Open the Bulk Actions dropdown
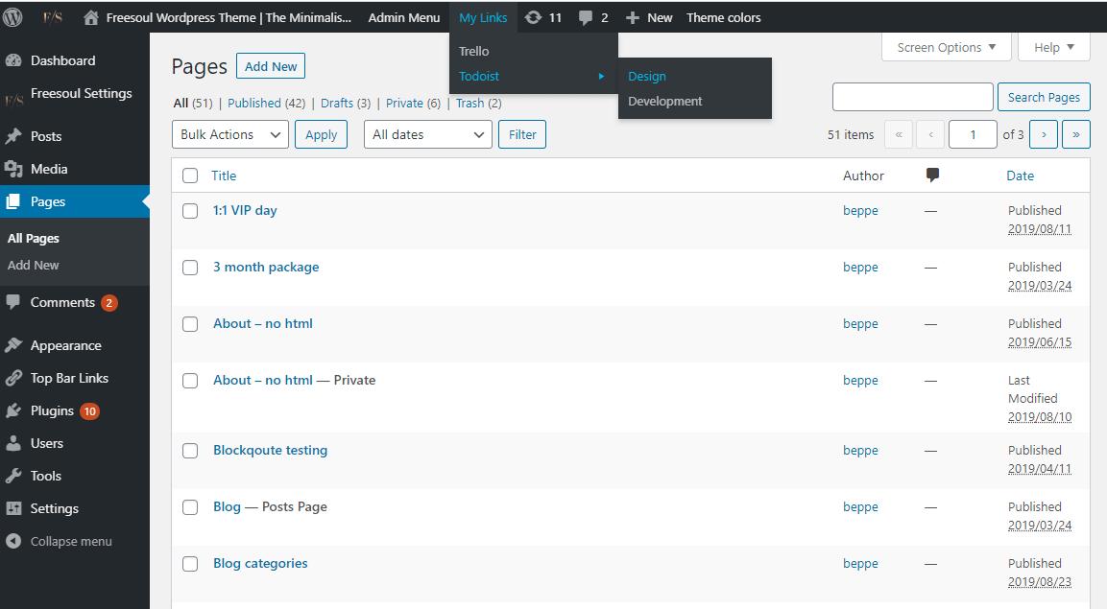Screen dimensions: 1107x609 click(230, 134)
